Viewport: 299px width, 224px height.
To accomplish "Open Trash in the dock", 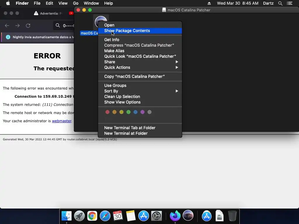I will pyautogui.click(x=232, y=216).
